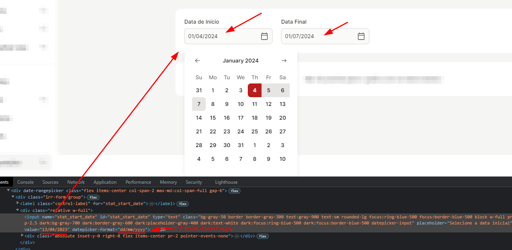Advance to February using the next month arrow

click(284, 60)
